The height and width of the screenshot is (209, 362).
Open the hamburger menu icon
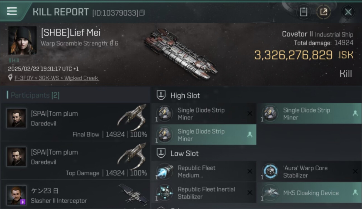click(12, 11)
